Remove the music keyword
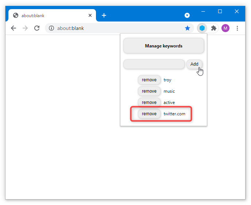Viewport: 251px width, 205px height. click(x=149, y=91)
